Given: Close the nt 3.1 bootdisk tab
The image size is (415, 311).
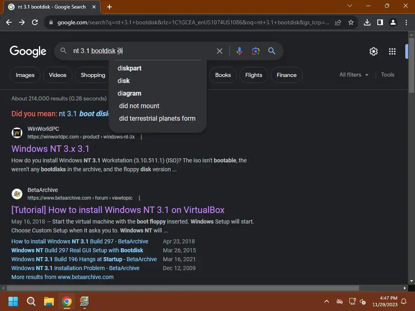Looking at the screenshot, I should 94,7.
